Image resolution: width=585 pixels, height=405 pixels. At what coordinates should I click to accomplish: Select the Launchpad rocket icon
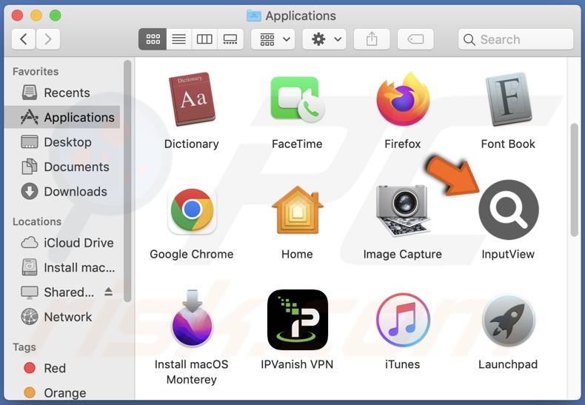(x=509, y=321)
